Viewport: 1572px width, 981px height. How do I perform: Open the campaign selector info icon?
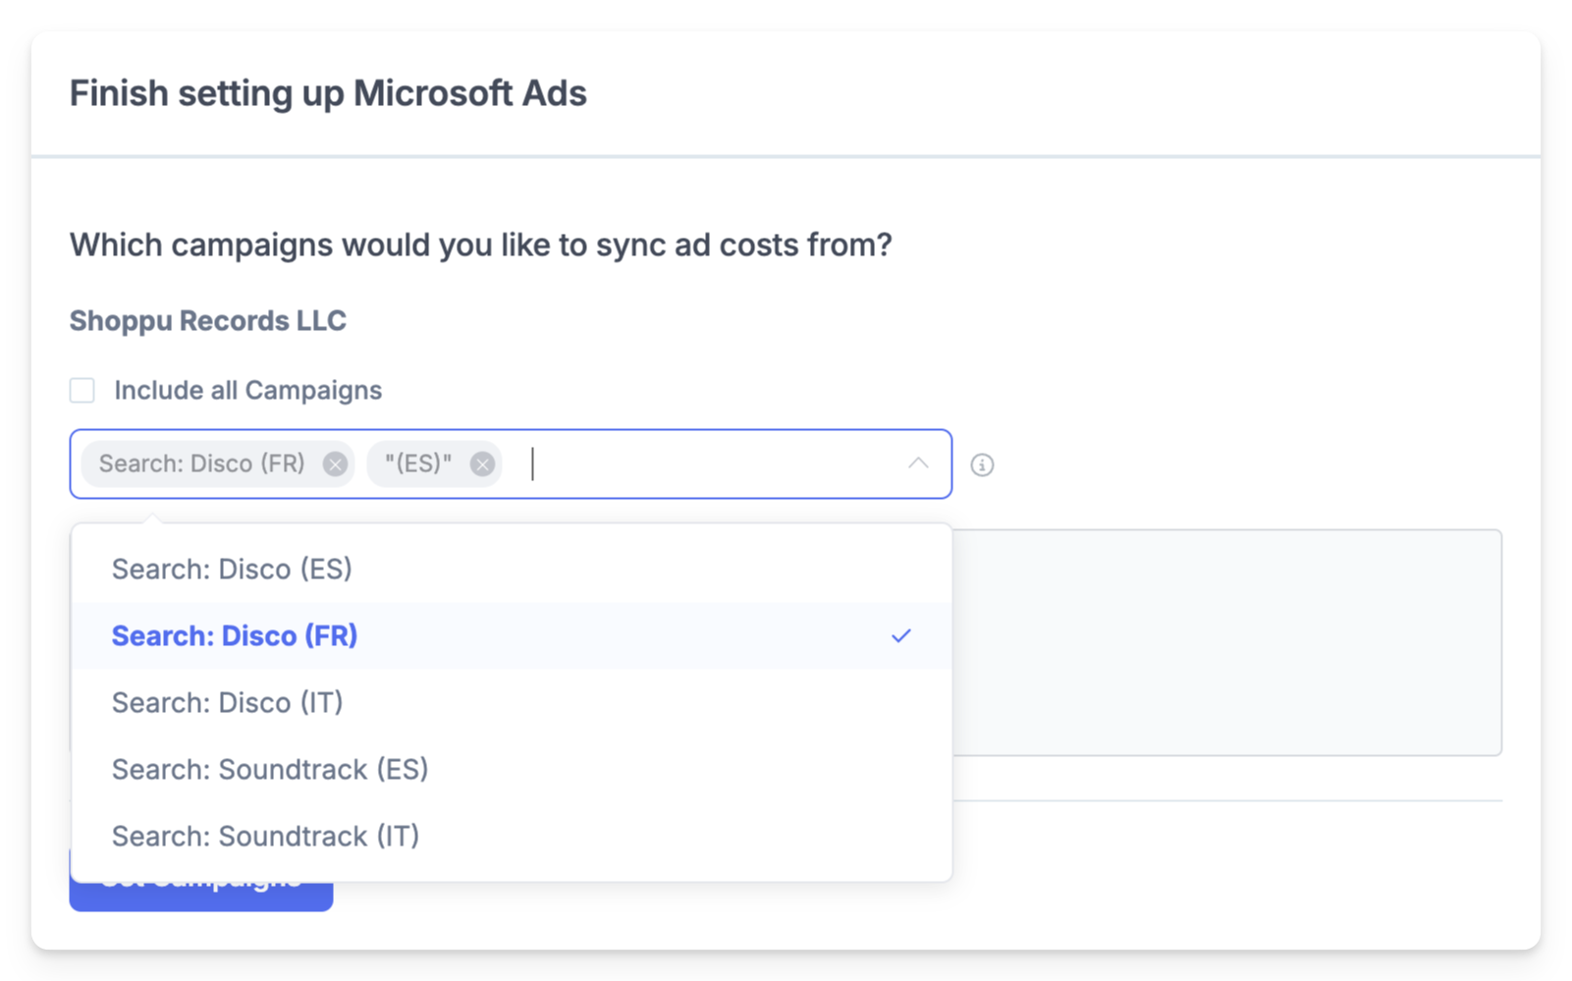(x=982, y=464)
